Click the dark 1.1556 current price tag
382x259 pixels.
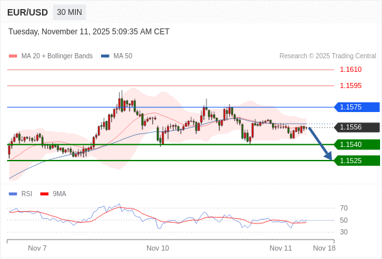click(x=357, y=127)
